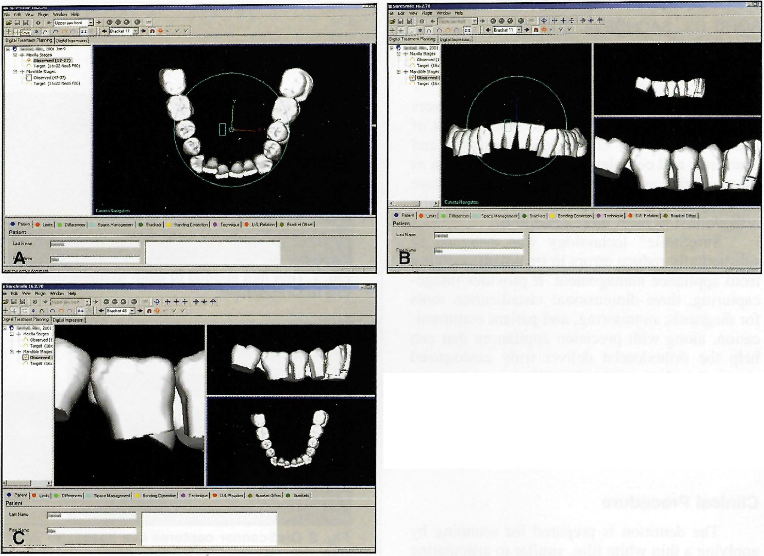Open the Bracket 11 dropdown in window B
764x556 pixels.
click(519, 30)
